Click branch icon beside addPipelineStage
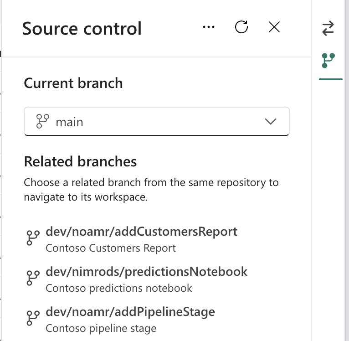349x341 pixels. tap(33, 318)
